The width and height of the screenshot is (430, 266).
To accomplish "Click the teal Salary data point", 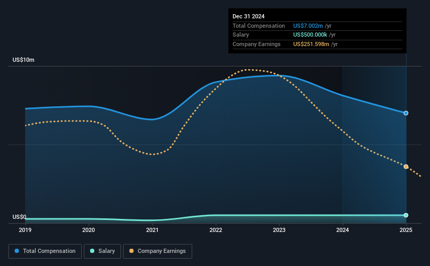I will (x=406, y=215).
